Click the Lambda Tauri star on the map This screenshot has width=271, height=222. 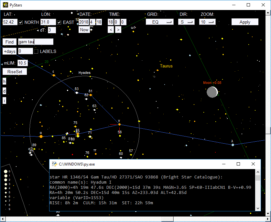click(233, 145)
